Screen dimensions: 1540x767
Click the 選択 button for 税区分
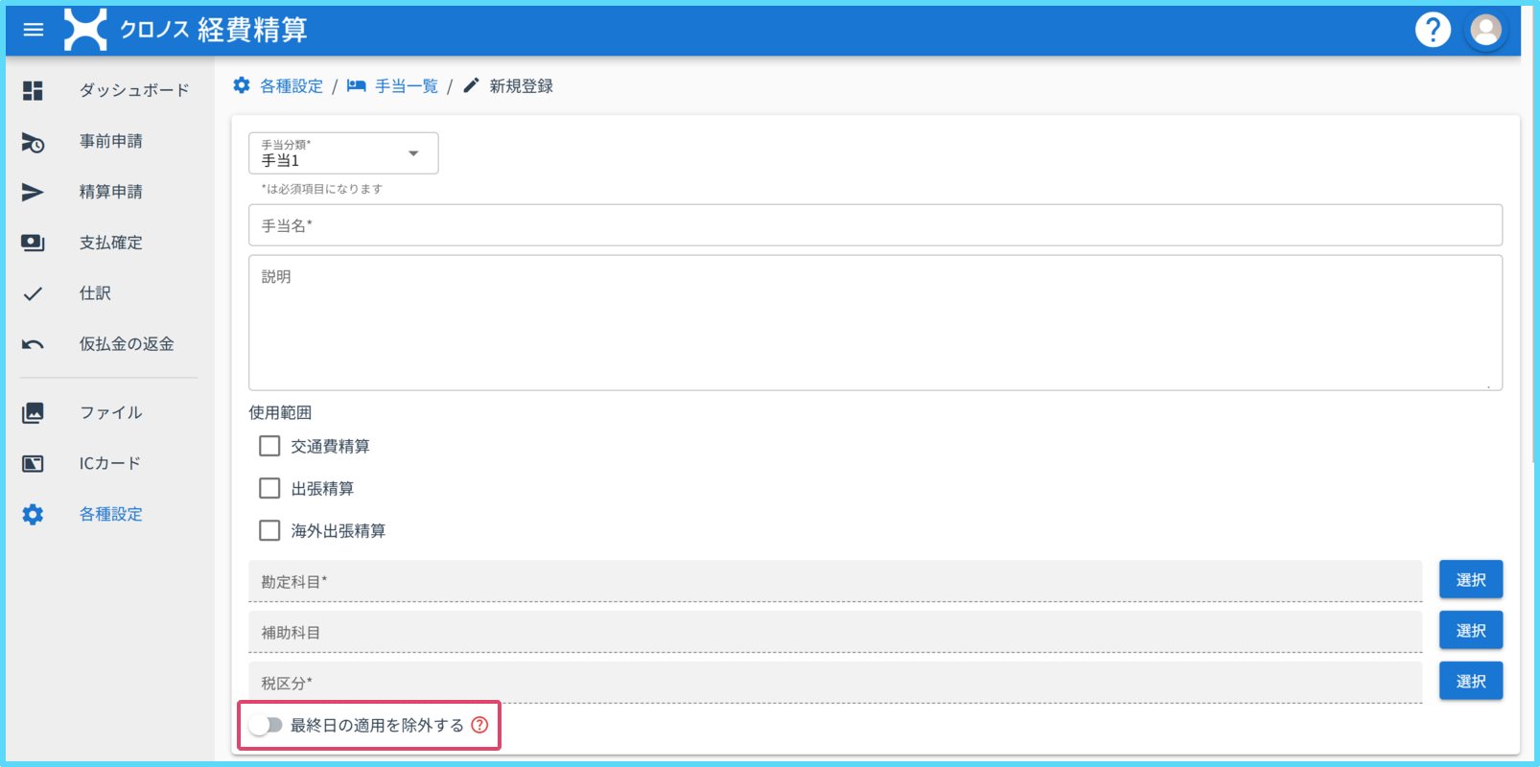(x=1470, y=681)
